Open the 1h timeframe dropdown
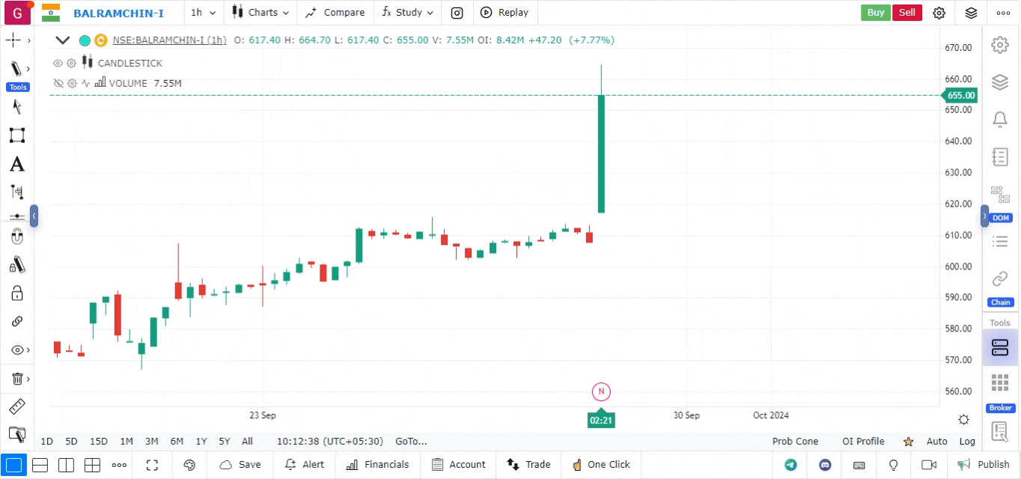The height and width of the screenshot is (479, 1021). [203, 13]
